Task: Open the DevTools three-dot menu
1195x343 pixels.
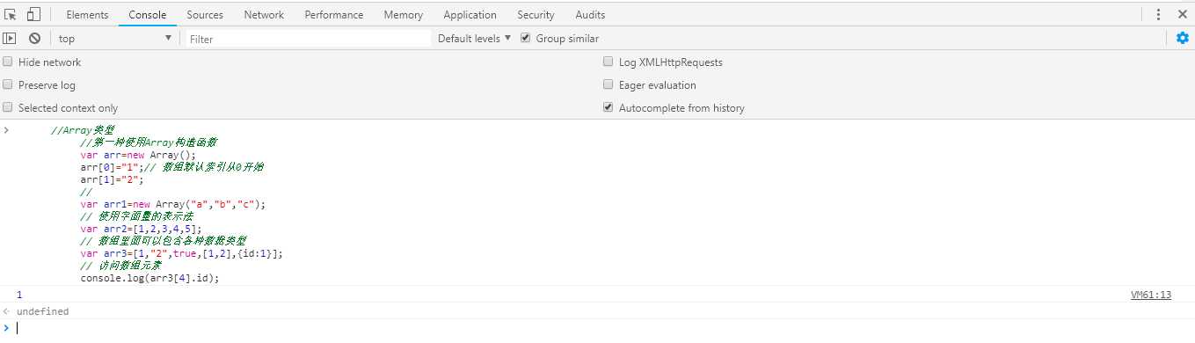Action: pyautogui.click(x=1158, y=14)
